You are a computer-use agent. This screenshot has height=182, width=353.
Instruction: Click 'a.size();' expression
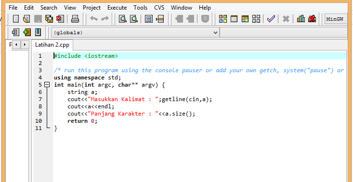pos(180,114)
